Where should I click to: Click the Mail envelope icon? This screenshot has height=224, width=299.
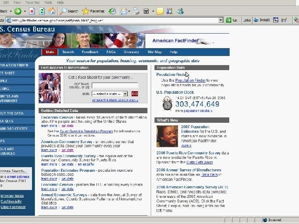(124, 11)
